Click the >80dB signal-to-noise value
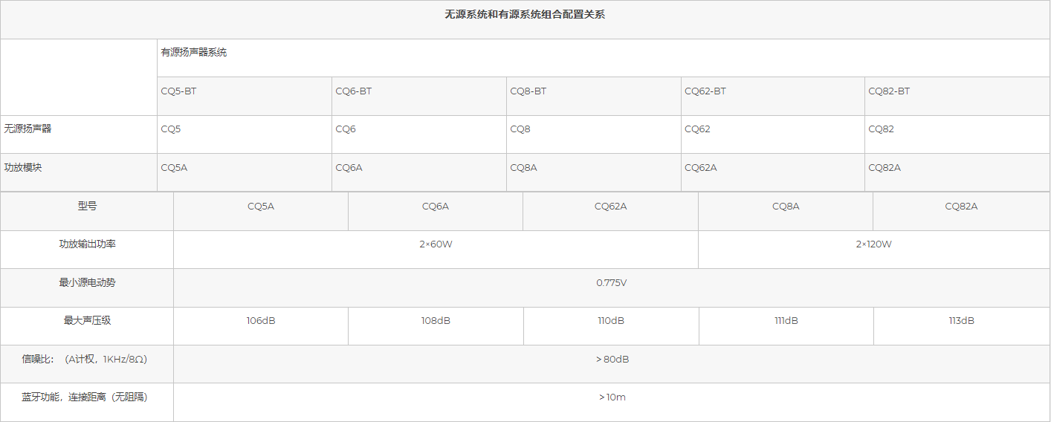Screen dimensions: 1051x422 pyautogui.click(x=612, y=360)
